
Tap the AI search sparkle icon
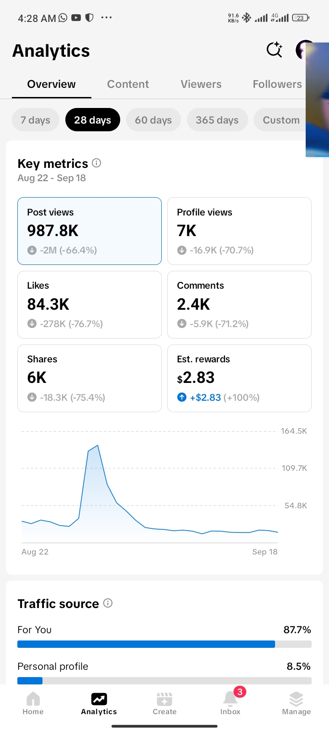point(275,49)
